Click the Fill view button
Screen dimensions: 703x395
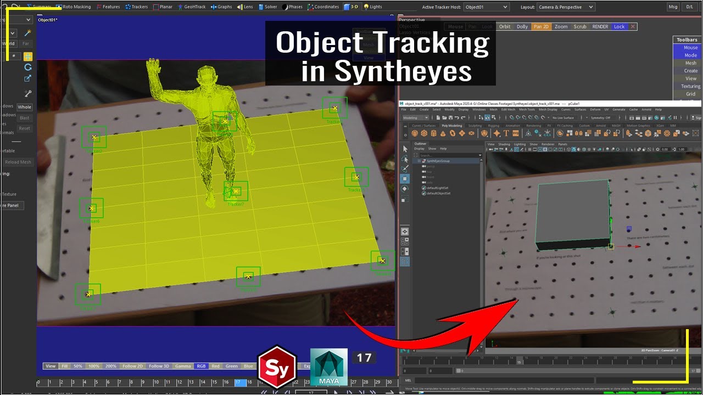point(64,366)
